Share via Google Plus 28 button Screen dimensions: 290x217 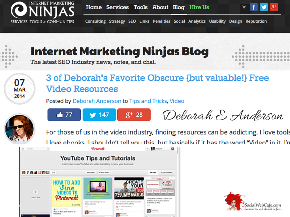134,115
